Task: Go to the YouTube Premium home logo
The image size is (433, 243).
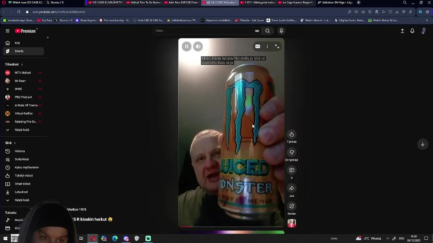Action: coord(25,31)
